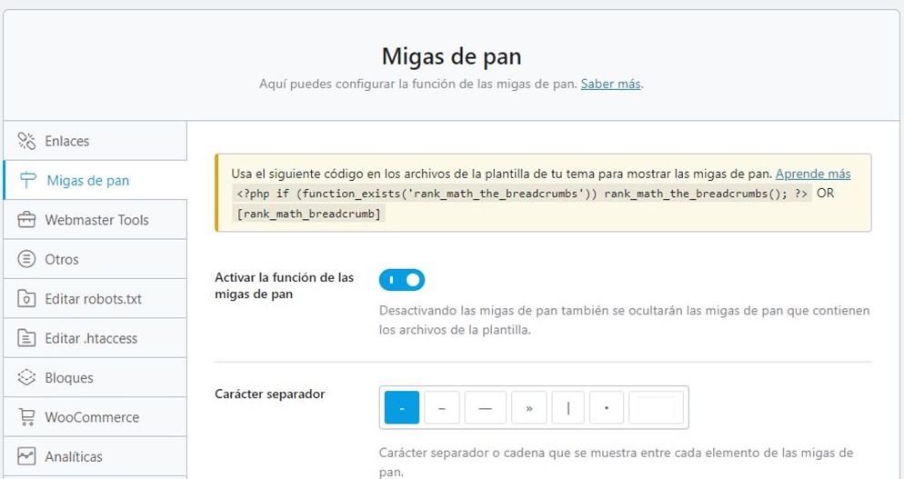The height and width of the screenshot is (479, 904).
Task: Open the Aprende más link
Action: coord(813,174)
